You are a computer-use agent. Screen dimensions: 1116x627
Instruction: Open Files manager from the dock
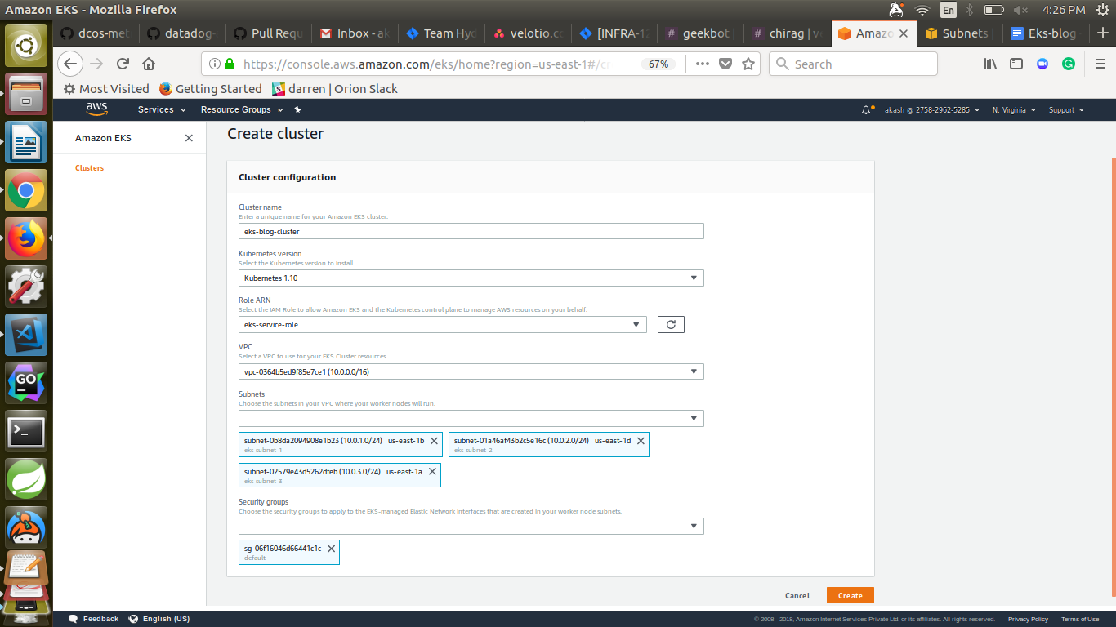(27, 95)
